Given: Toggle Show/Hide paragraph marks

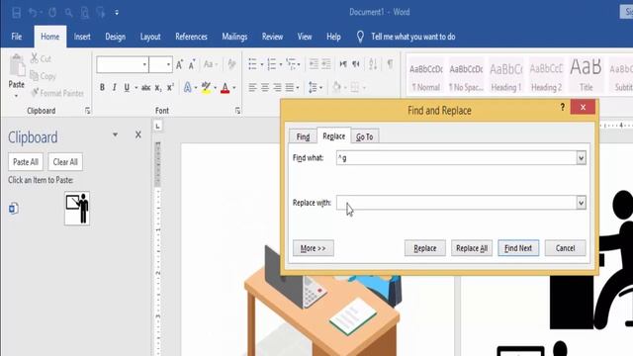Looking at the screenshot, I should click(390, 63).
